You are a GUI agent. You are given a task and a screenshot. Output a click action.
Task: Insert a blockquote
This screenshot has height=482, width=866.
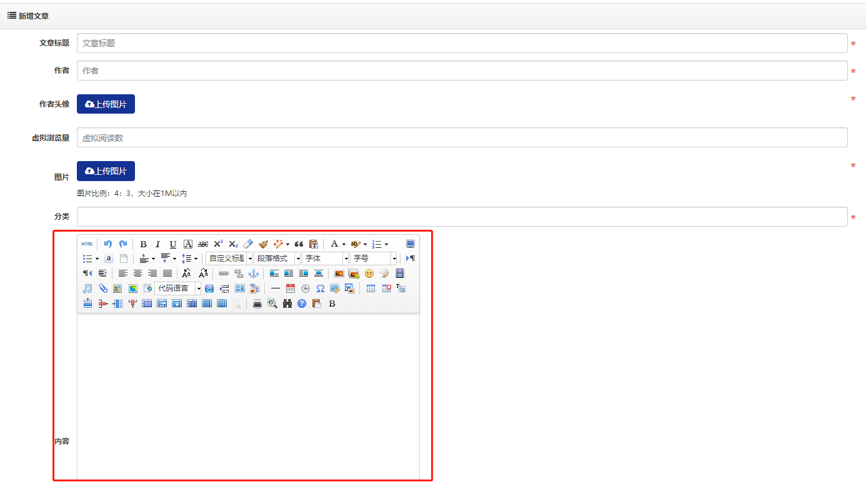[x=299, y=243]
